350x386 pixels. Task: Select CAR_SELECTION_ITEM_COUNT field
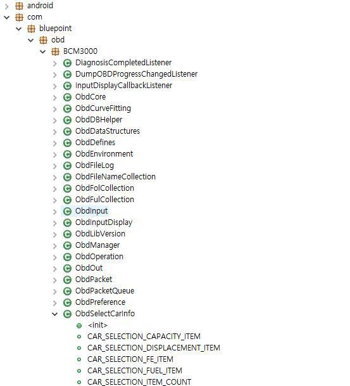pyautogui.click(x=139, y=382)
